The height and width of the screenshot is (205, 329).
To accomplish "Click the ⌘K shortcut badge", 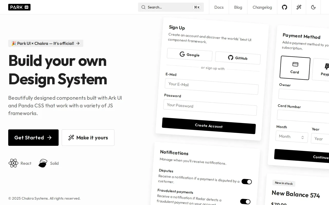I will click(x=197, y=7).
